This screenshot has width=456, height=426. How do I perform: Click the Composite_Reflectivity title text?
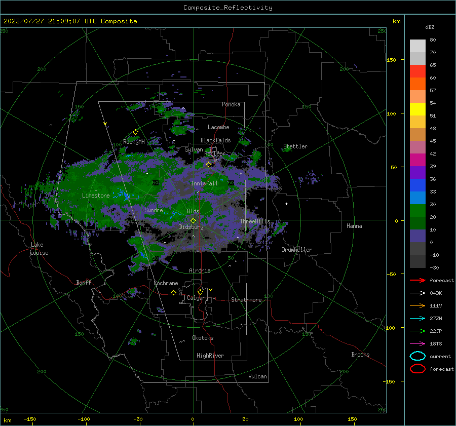click(x=228, y=8)
